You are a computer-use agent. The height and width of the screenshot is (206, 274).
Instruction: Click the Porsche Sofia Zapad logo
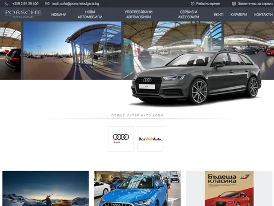[23, 14]
